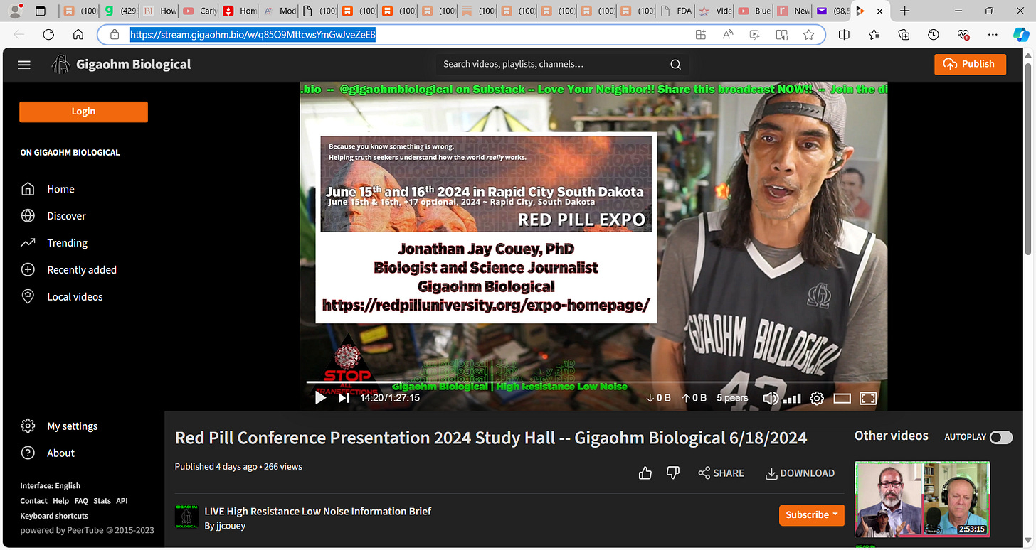The width and height of the screenshot is (1036, 550).
Task: Open browser Collections
Action: [x=904, y=34]
